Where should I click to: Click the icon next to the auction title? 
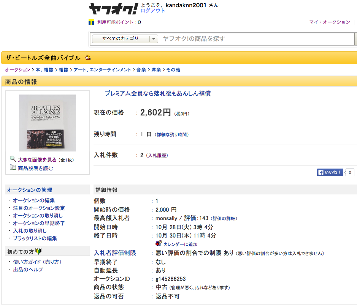[x=88, y=57]
